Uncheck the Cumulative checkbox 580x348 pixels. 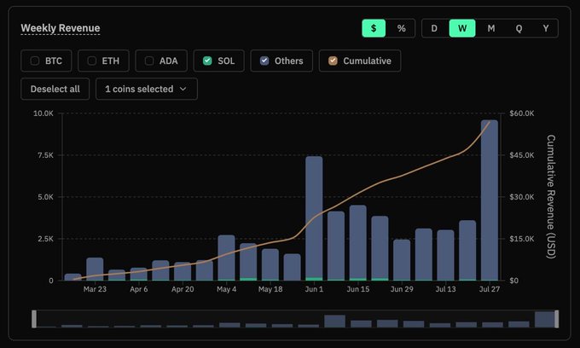333,61
